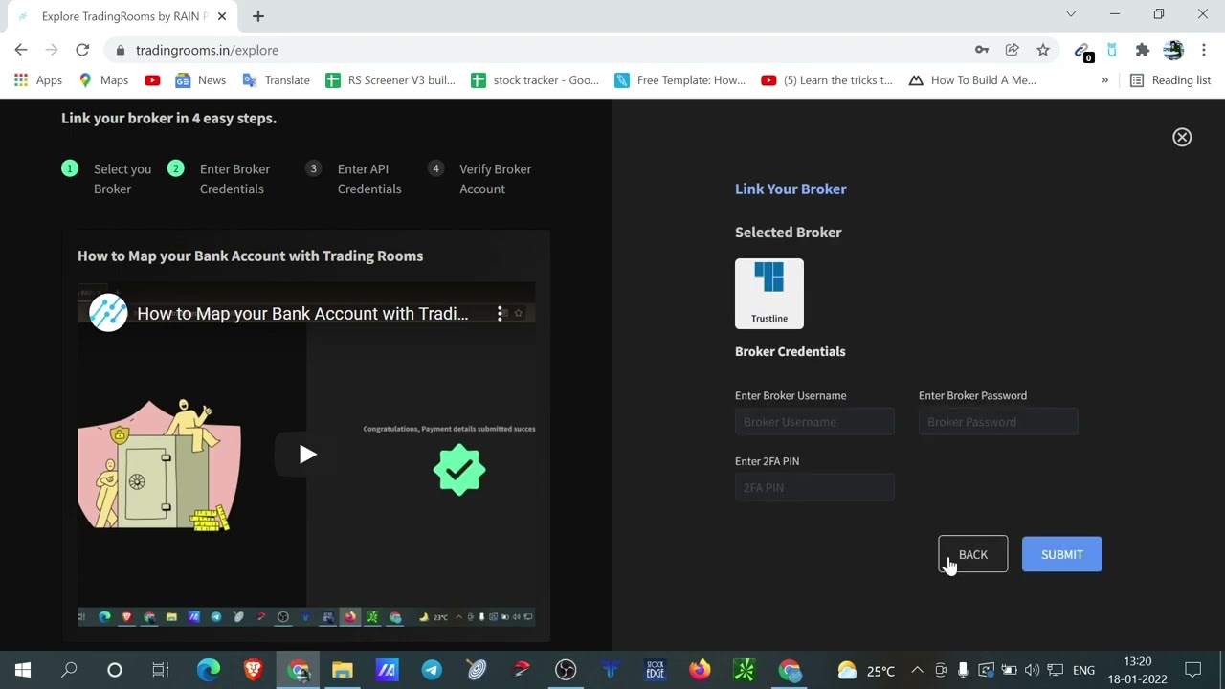Focus the Broker Username field
The image size is (1225, 689).
coord(814,422)
